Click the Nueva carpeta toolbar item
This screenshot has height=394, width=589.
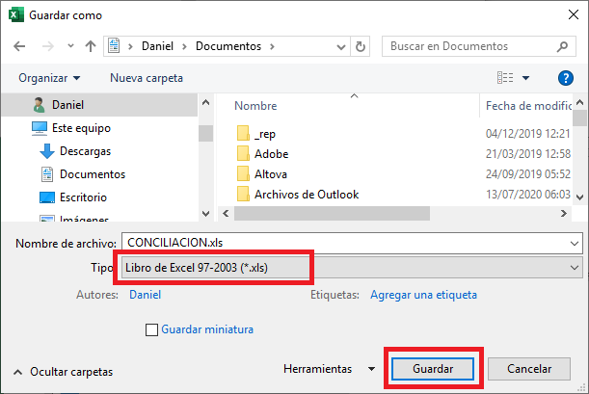147,78
